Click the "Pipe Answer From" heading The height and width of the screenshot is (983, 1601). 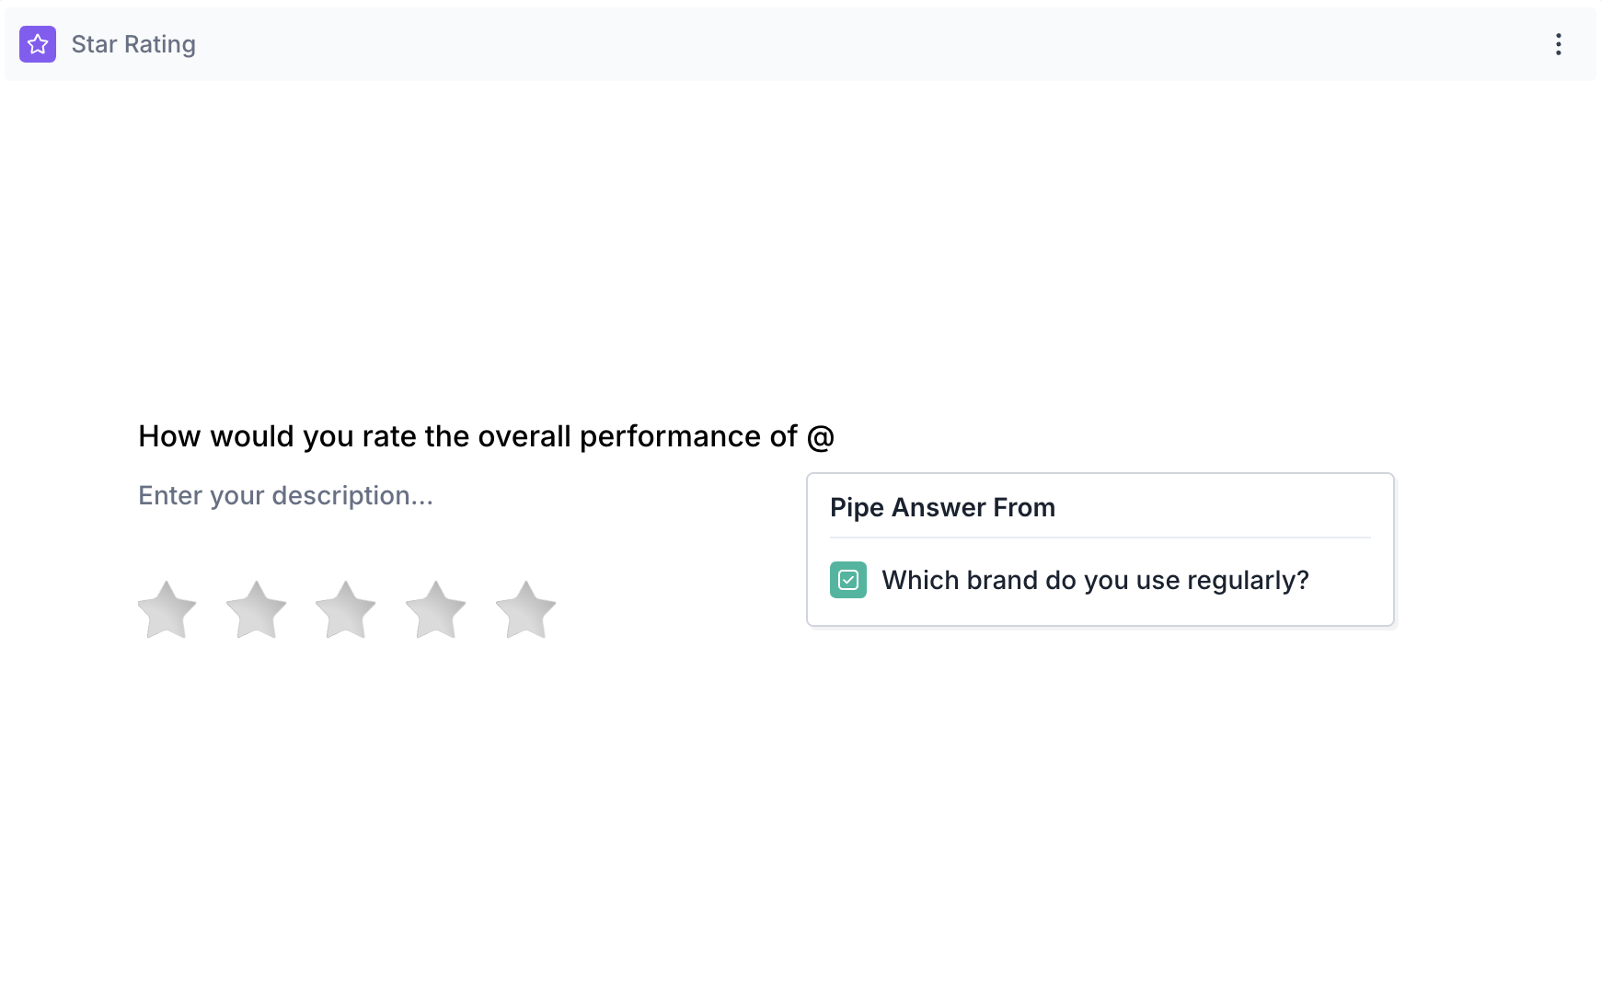point(942,507)
